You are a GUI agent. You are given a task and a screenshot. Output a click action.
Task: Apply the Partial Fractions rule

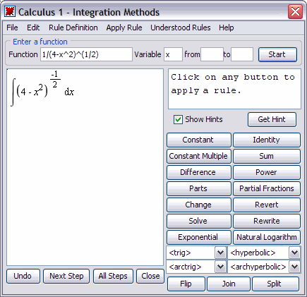pyautogui.click(x=267, y=188)
